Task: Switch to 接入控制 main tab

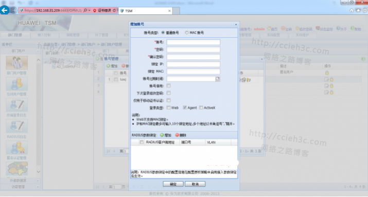Action: pos(44,35)
